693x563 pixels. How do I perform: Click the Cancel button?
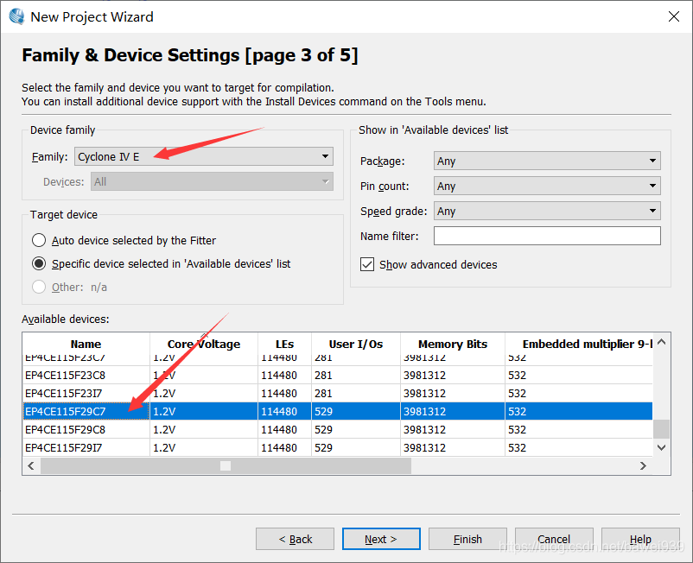(x=554, y=539)
